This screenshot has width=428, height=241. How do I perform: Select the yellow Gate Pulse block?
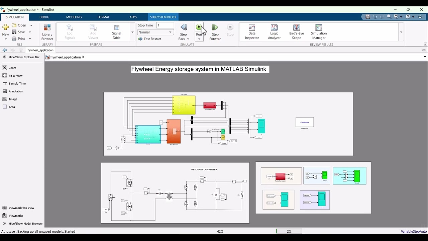(x=184, y=105)
